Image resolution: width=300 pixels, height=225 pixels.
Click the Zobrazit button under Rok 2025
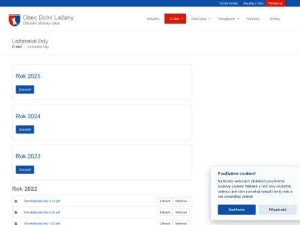click(25, 89)
